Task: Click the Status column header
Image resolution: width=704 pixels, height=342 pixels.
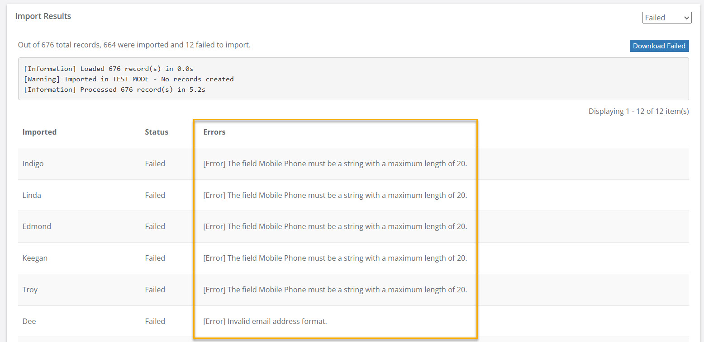Action: (x=157, y=132)
